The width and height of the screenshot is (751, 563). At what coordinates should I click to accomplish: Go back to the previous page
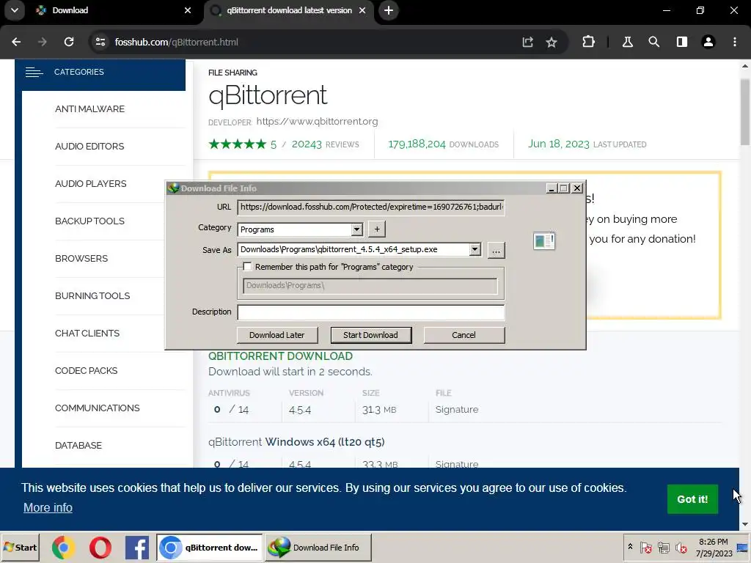16,42
